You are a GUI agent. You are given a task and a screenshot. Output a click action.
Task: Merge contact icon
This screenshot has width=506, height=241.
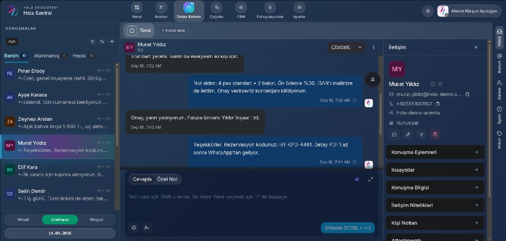coord(422,135)
